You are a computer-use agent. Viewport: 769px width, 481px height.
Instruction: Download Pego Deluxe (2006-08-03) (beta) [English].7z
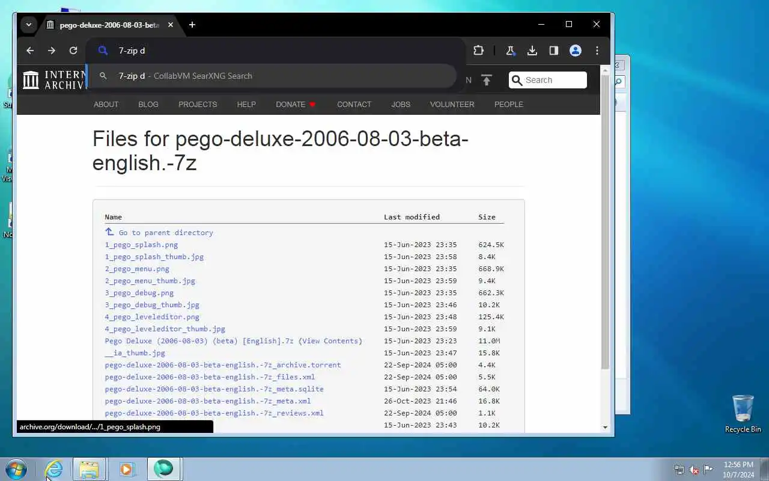(x=199, y=341)
